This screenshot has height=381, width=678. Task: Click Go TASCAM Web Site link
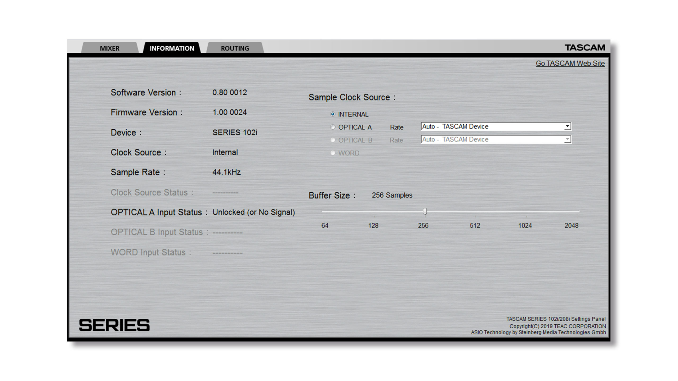(570, 63)
